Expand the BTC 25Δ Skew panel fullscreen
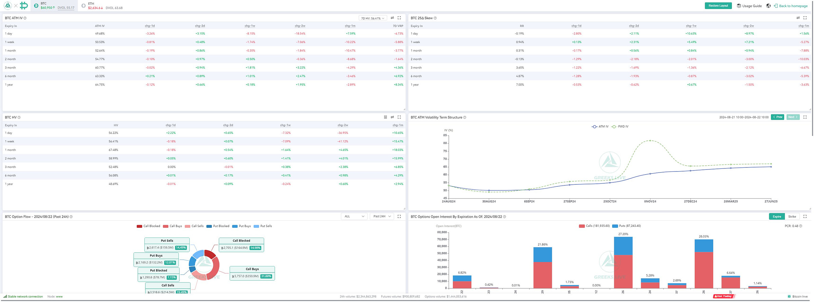This screenshot has width=814, height=302. point(805,18)
